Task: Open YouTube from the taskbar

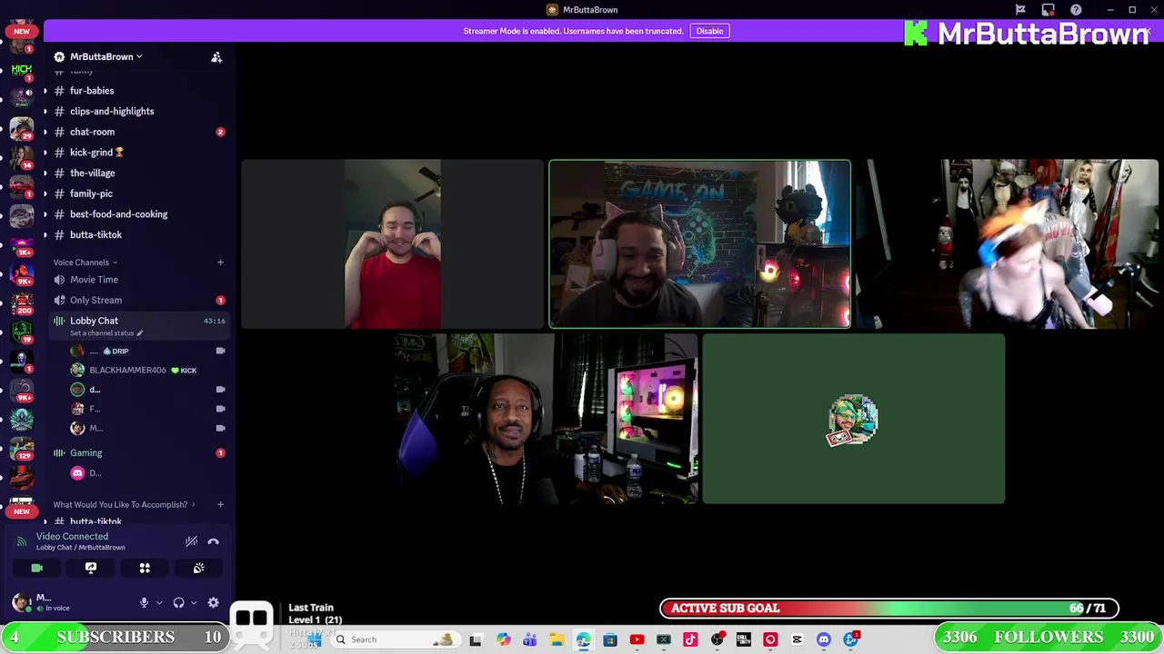Action: [637, 639]
